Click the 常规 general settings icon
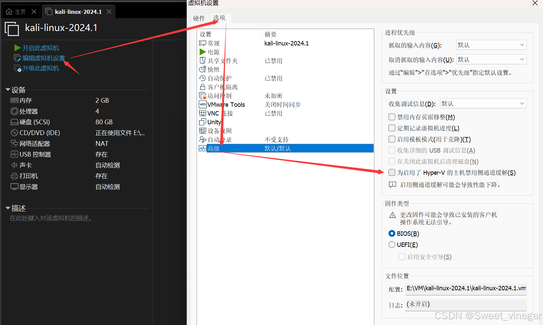The image size is (543, 325). [202, 43]
